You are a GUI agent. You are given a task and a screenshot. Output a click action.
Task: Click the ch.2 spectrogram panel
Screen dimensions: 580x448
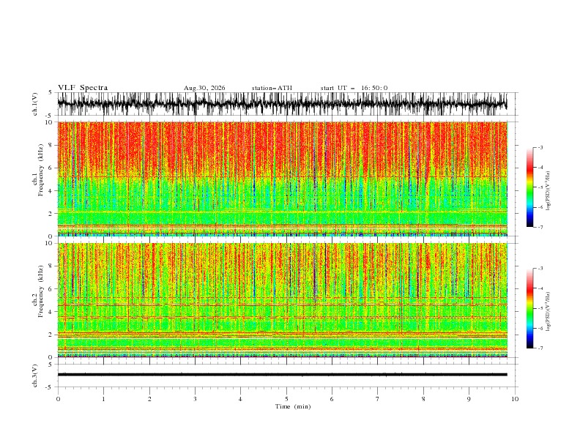282,300
